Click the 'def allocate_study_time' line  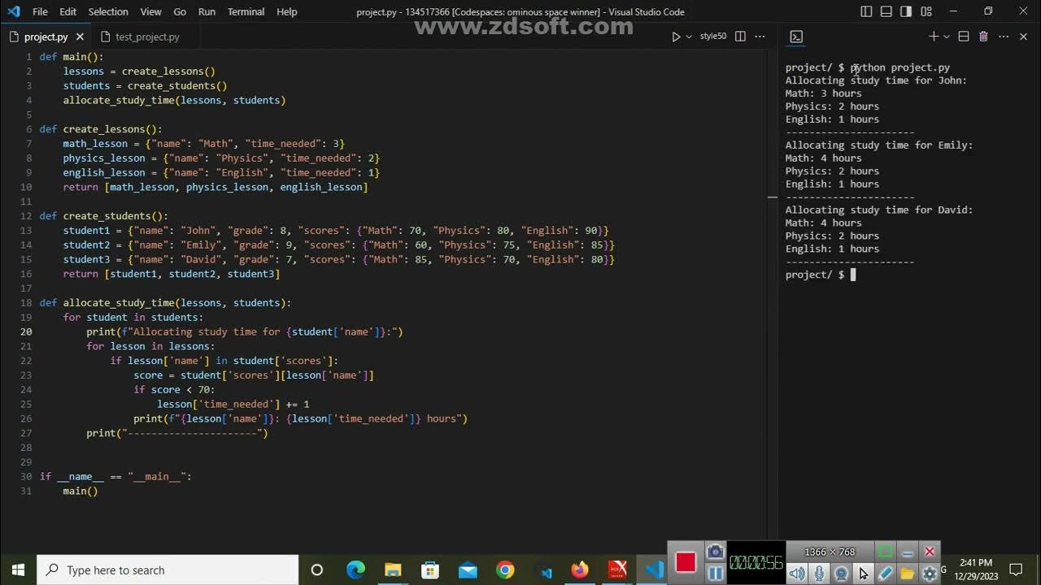(x=165, y=303)
